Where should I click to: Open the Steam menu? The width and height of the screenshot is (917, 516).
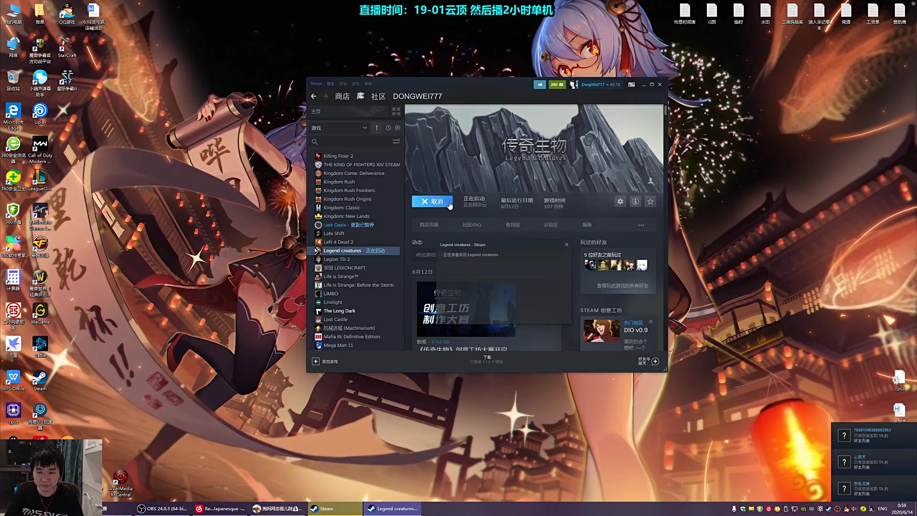tap(316, 84)
